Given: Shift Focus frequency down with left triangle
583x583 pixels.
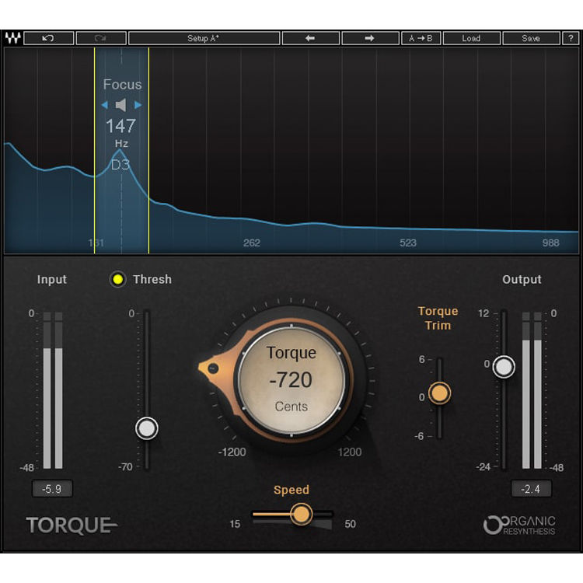Looking at the screenshot, I should click(105, 105).
